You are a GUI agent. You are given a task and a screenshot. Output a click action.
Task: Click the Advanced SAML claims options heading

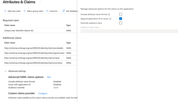[26, 77]
